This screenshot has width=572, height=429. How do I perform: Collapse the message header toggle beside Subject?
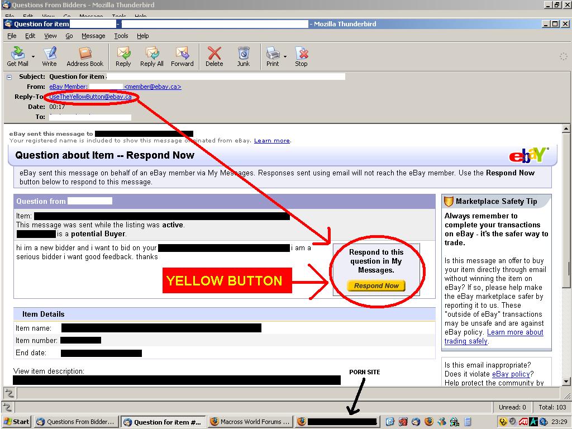click(9, 77)
